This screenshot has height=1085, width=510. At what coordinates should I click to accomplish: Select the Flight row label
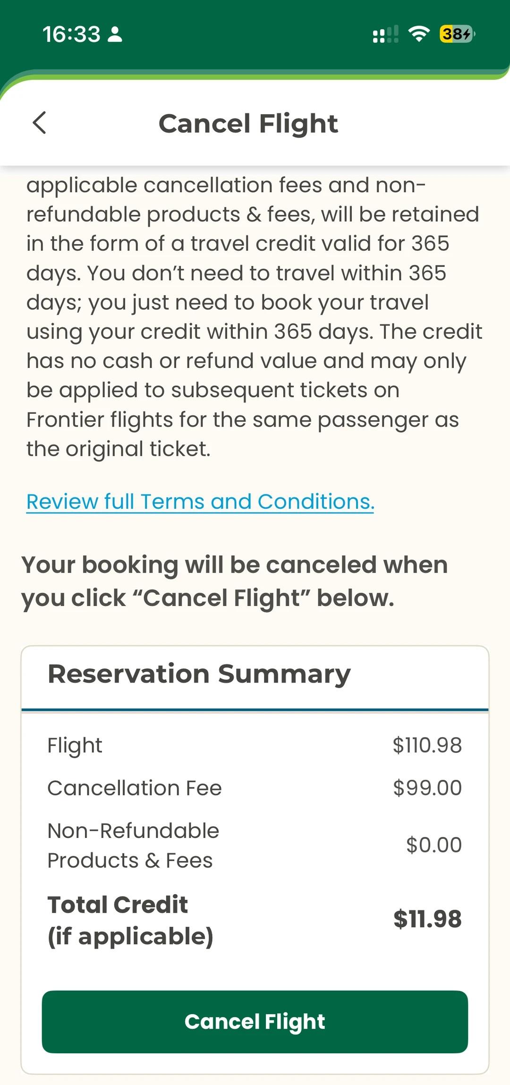75,745
